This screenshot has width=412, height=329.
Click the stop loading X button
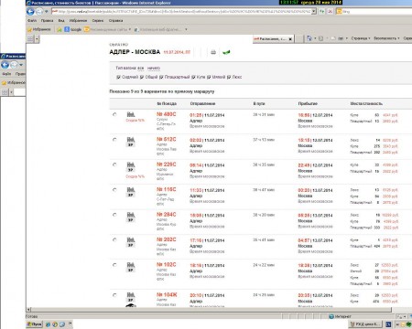(x=330, y=11)
